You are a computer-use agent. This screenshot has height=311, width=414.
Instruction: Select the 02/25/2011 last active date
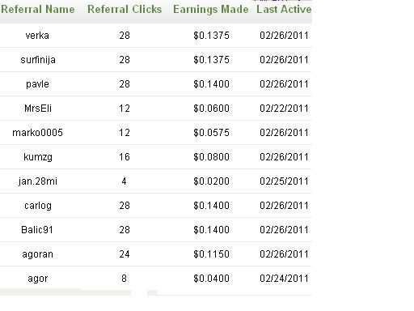click(x=284, y=181)
